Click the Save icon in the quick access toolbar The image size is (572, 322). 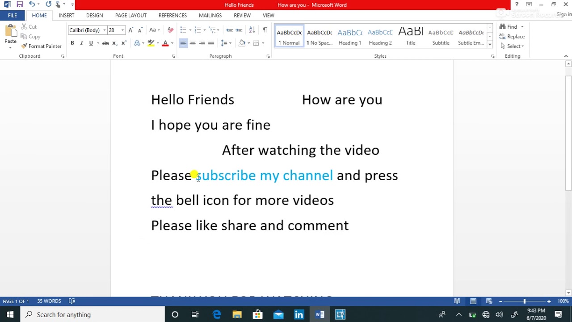click(19, 4)
